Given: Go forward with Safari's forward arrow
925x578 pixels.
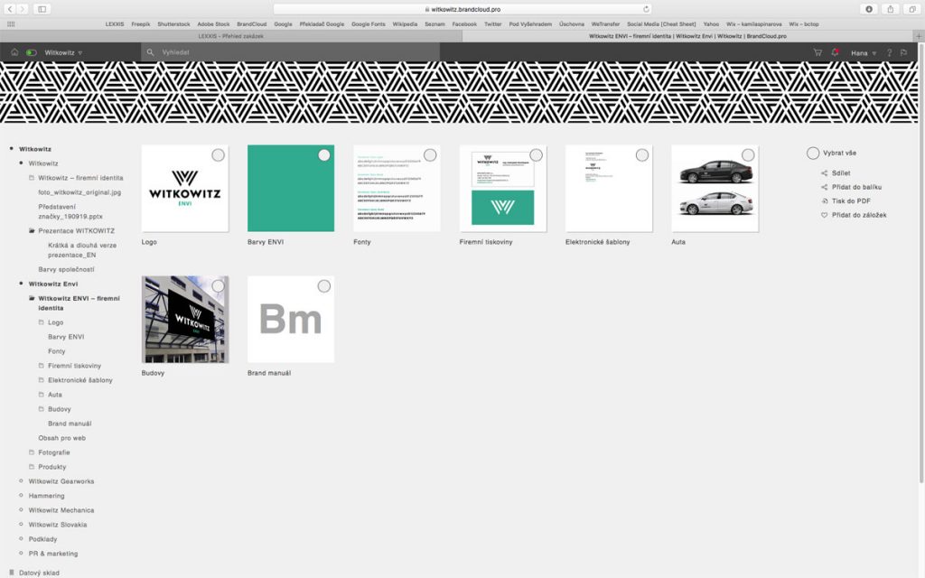Looking at the screenshot, I should point(22,9).
